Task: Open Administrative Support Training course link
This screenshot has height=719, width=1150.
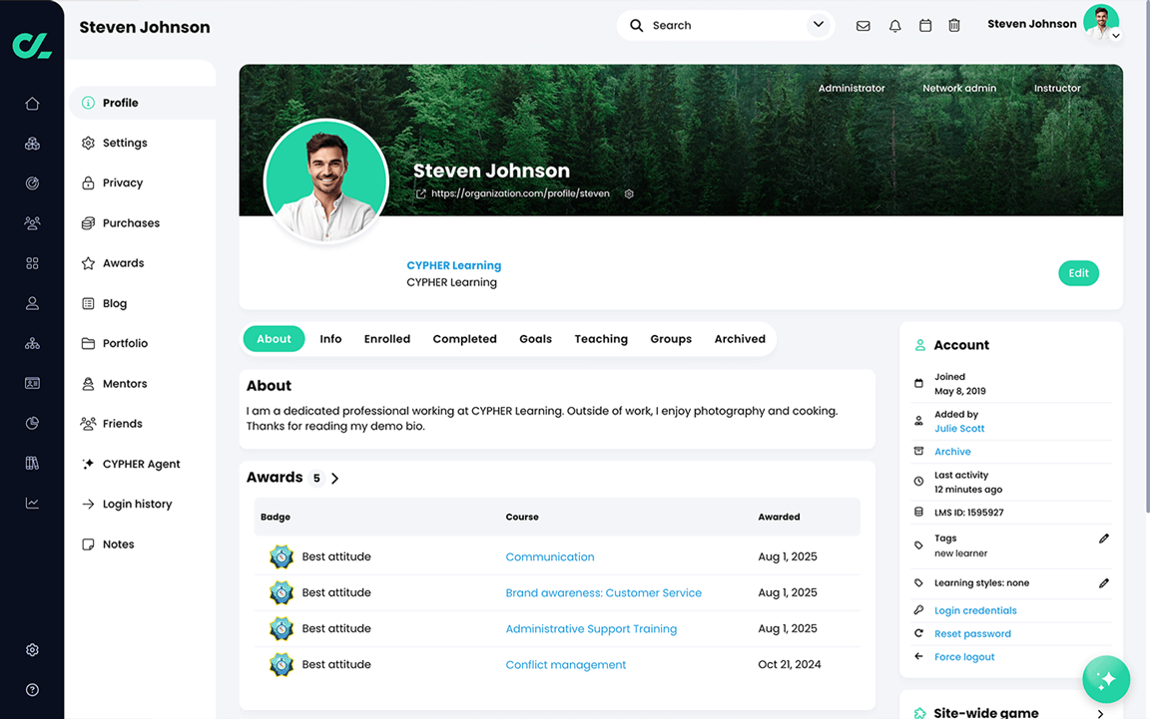Action: click(x=591, y=629)
